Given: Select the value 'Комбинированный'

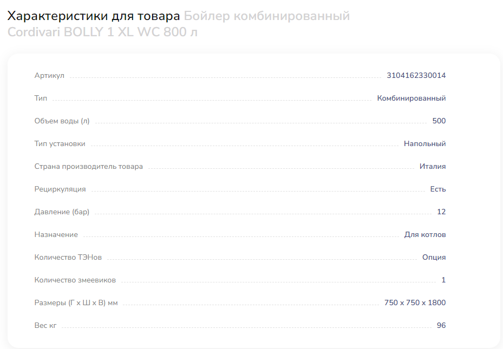Looking at the screenshot, I should coord(411,98).
